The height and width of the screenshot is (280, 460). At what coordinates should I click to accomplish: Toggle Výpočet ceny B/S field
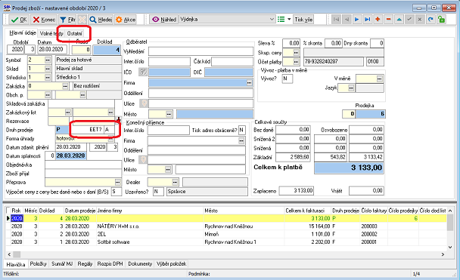(117, 192)
